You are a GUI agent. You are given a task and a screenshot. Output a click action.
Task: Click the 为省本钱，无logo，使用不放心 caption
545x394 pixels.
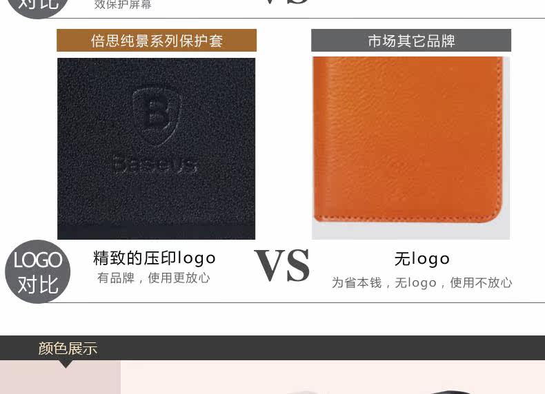422,282
